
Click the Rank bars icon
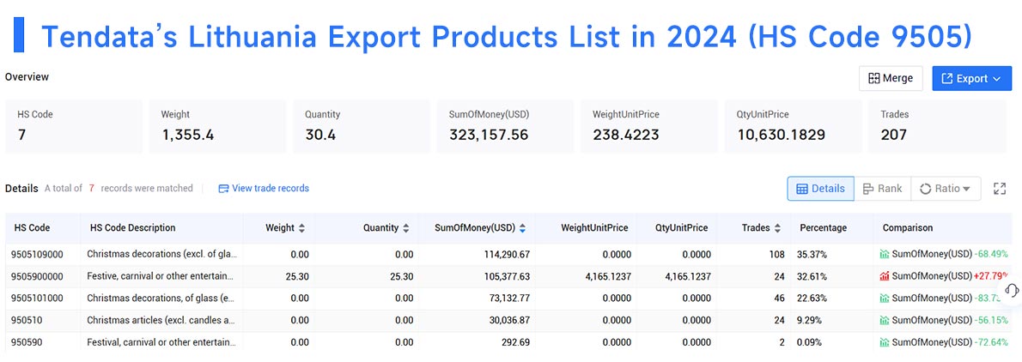pos(867,188)
